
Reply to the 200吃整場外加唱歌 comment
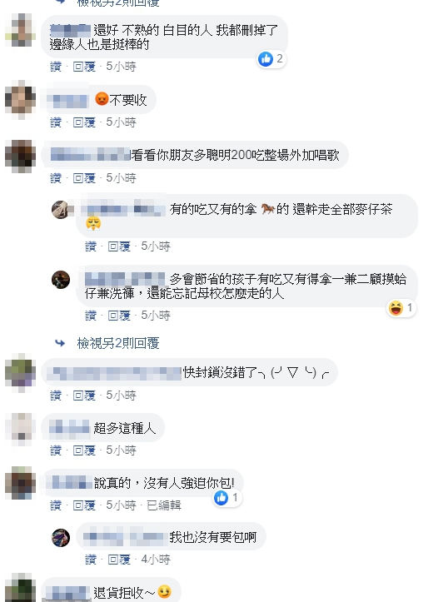pos(84,177)
